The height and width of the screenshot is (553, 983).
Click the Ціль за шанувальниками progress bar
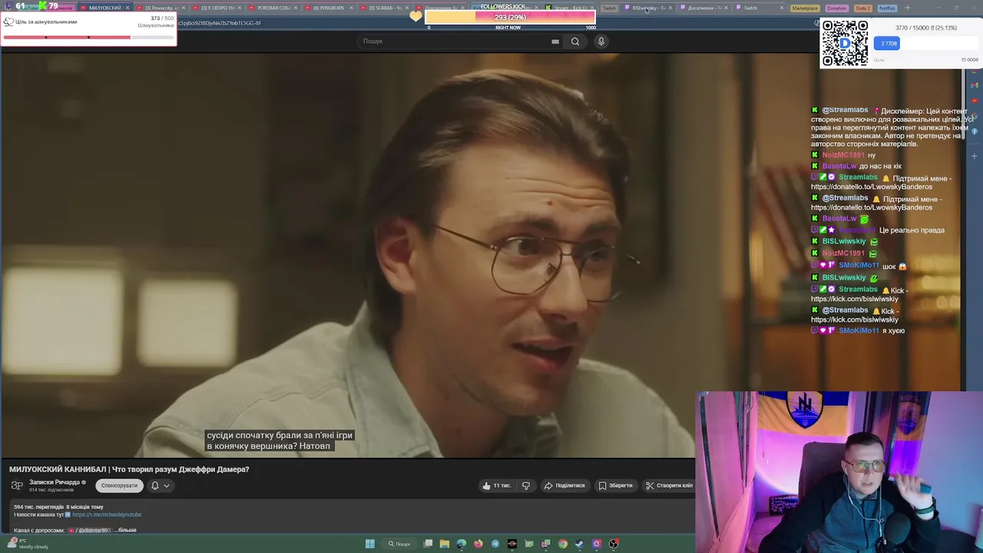click(x=88, y=37)
